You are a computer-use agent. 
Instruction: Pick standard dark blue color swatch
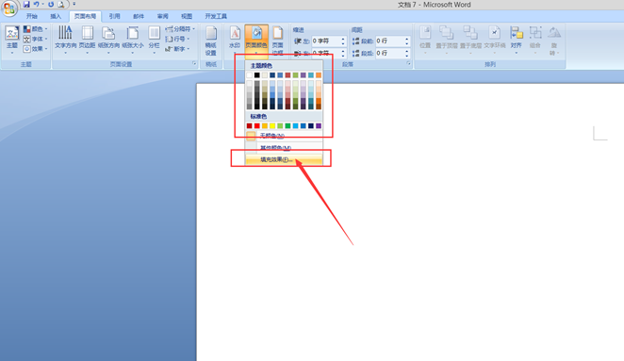coord(311,125)
